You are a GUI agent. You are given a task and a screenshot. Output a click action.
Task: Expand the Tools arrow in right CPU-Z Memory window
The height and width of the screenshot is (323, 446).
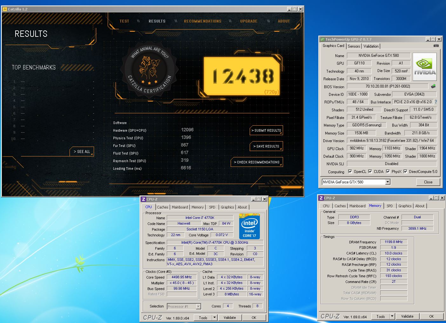click(x=392, y=316)
